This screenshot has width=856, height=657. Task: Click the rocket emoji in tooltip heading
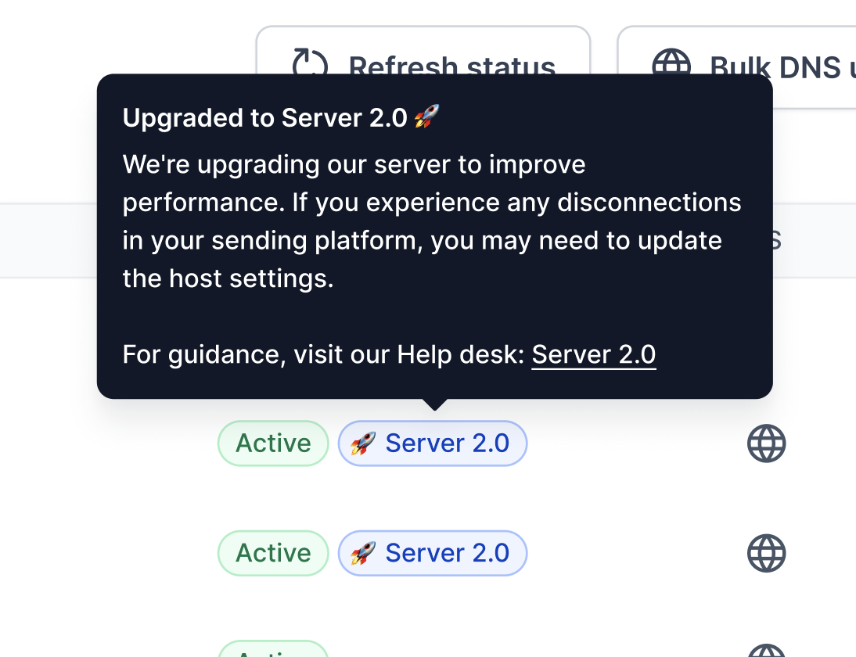427,117
